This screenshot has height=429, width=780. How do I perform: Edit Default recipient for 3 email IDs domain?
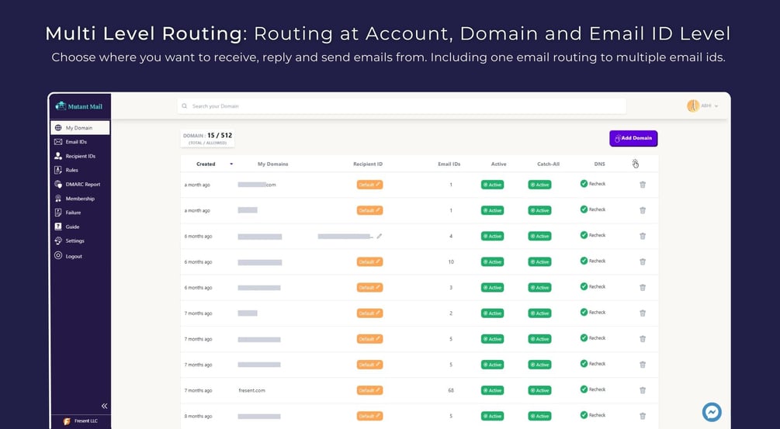click(369, 287)
